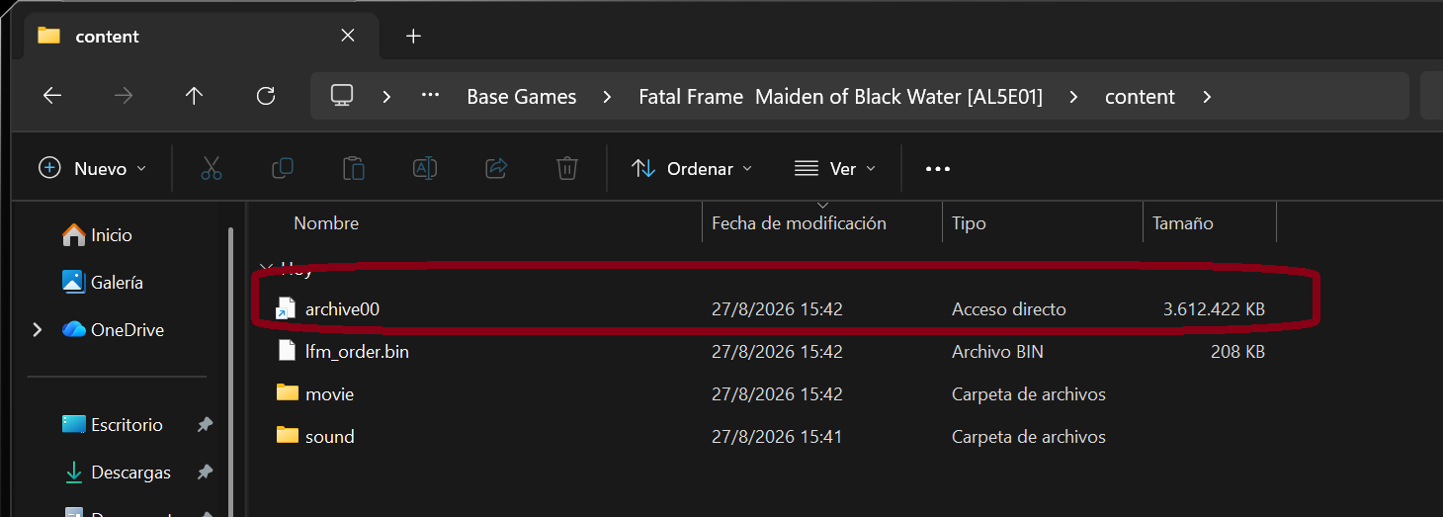Sort by Fecha de modificación column
The width and height of the screenshot is (1443, 517).
799,223
